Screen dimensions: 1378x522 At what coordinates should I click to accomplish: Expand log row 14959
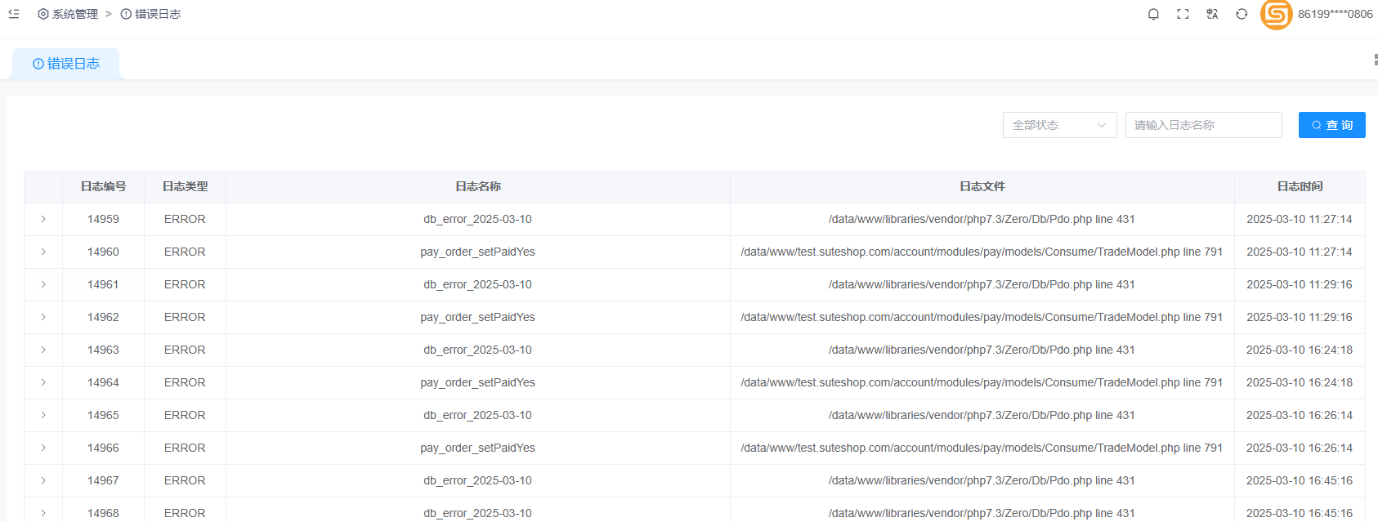(43, 219)
